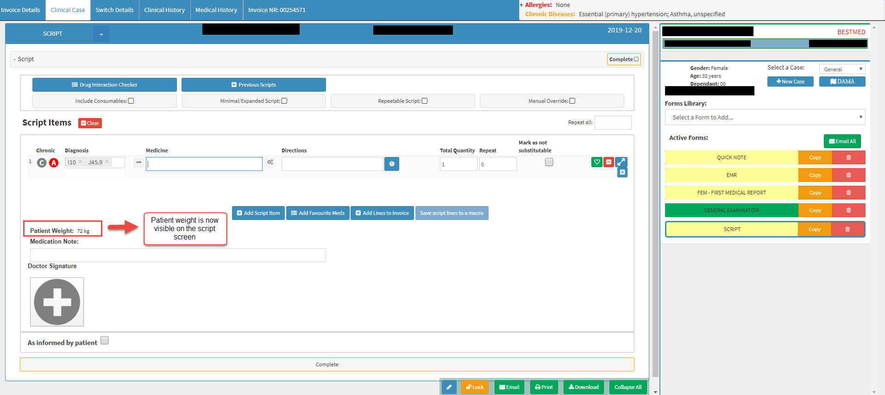Switch to the Medical History tab
The image size is (885, 395).
[216, 10]
